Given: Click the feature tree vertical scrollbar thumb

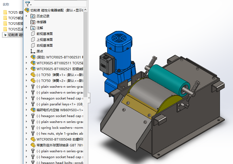Looking at the screenshot, I should coord(85,54).
